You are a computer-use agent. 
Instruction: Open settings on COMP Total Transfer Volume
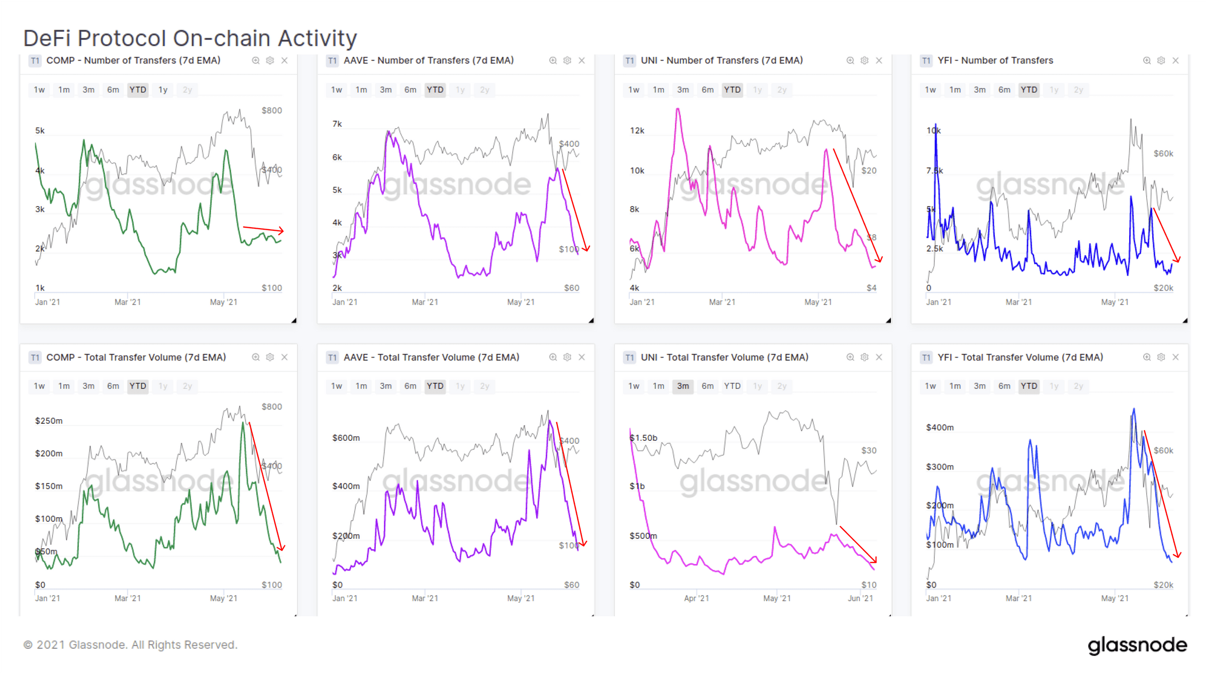pyautogui.click(x=270, y=357)
